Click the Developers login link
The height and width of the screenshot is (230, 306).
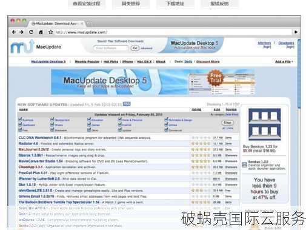[x=286, y=45]
